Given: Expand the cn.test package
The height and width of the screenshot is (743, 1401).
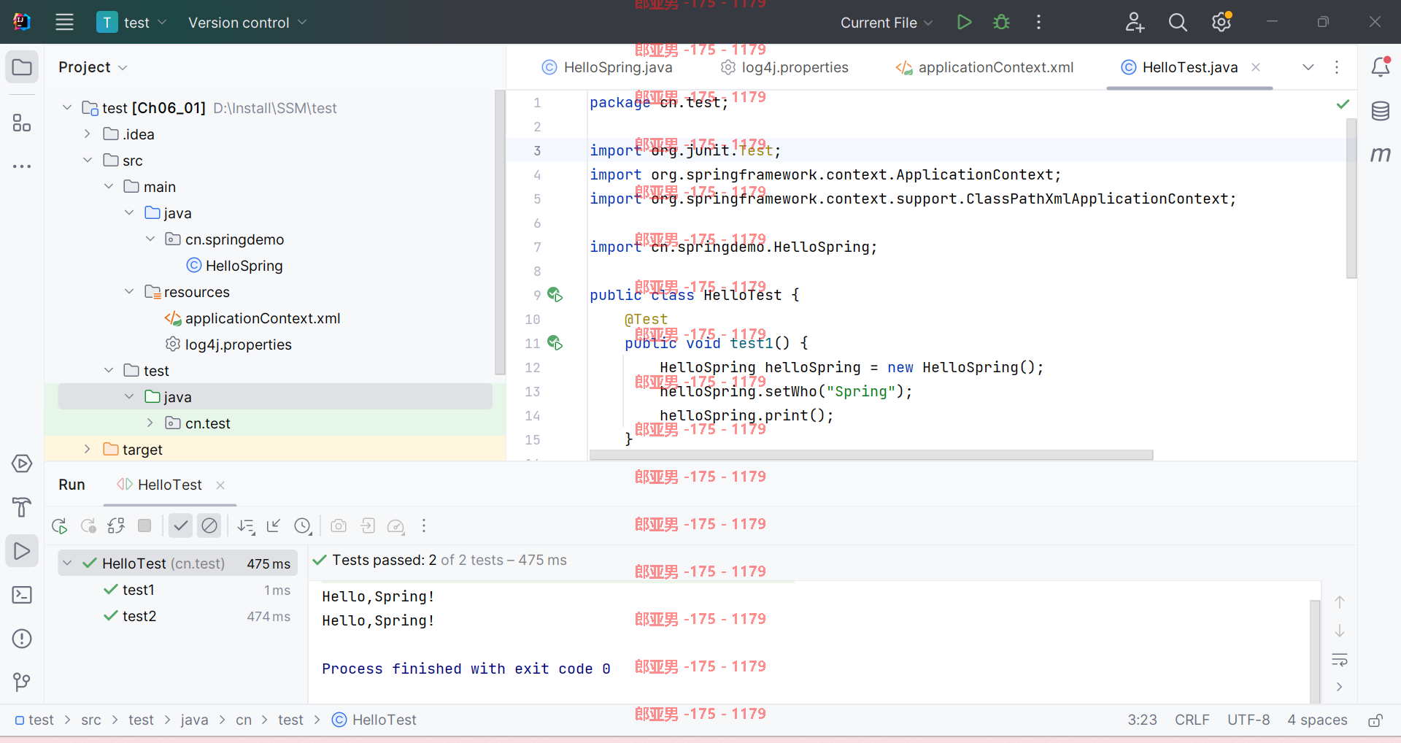Looking at the screenshot, I should pos(150,423).
